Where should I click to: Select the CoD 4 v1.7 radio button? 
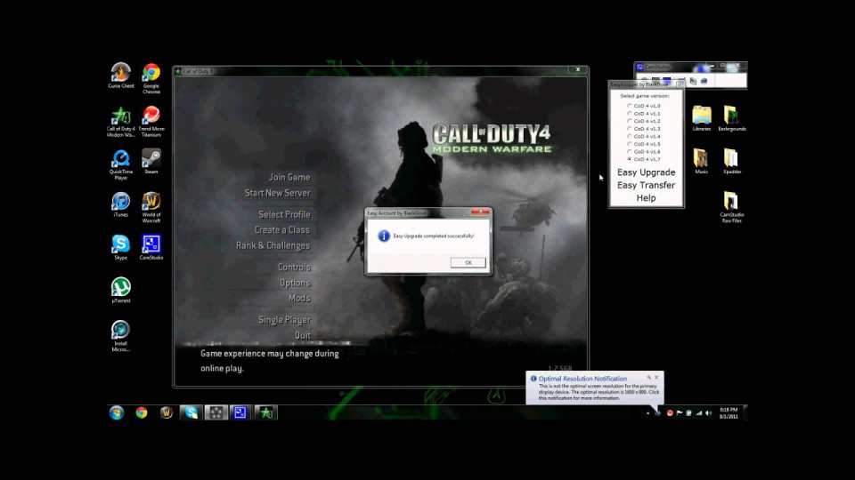click(x=630, y=159)
